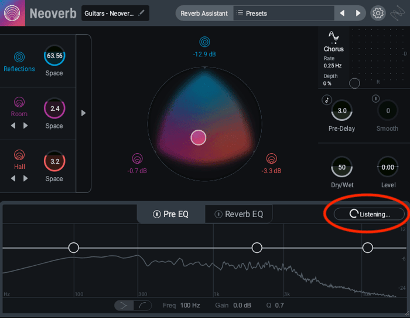Toggle the Smooth power button
410x318 pixels.
pyautogui.click(x=376, y=99)
